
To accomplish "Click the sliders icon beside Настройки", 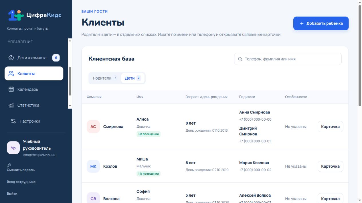I will point(13,121).
